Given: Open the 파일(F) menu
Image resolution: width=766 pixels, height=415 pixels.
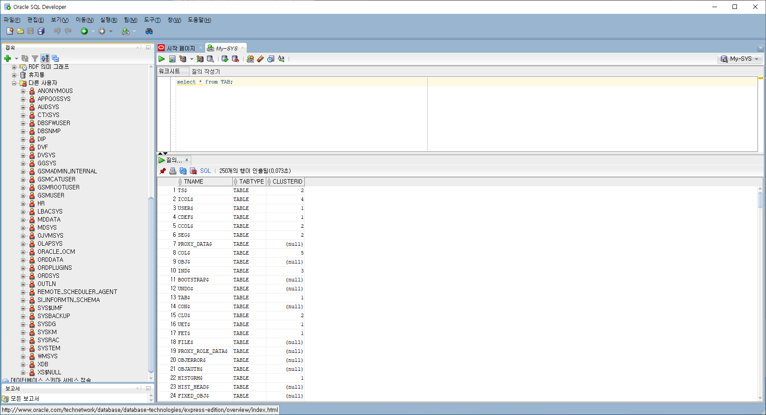Looking at the screenshot, I should pyautogui.click(x=12, y=20).
